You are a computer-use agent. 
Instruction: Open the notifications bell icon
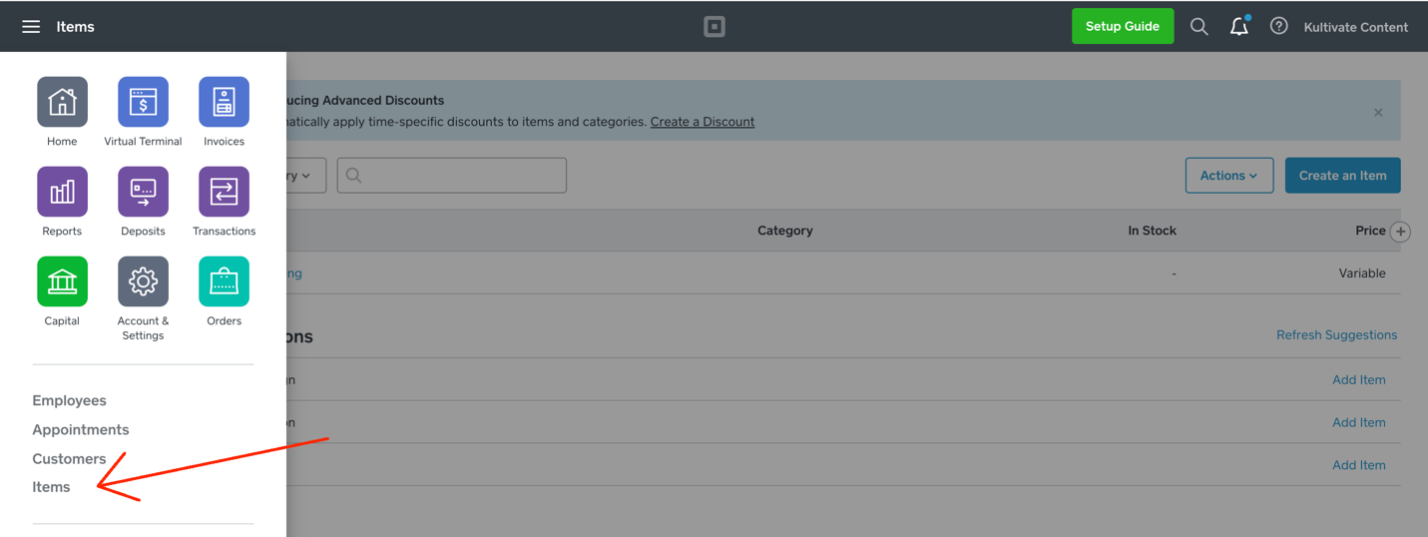click(1239, 27)
